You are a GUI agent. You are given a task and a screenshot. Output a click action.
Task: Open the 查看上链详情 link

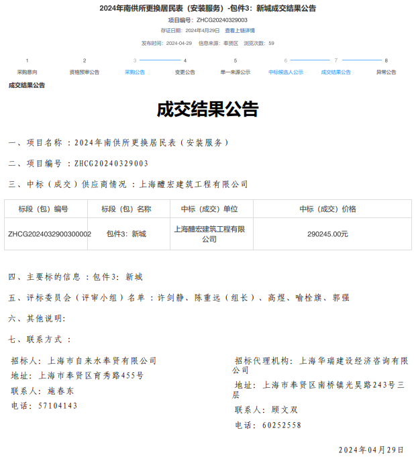point(240,30)
